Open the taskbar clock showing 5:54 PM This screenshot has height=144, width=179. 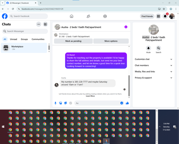pos(166,127)
